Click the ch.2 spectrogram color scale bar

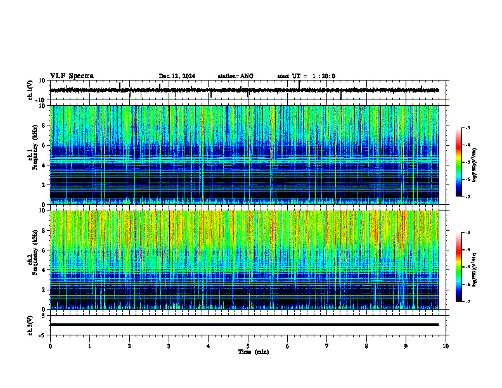tap(459, 267)
